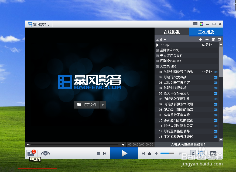Select episode 11 顾爸大闹欧阳办公室
This screenshot has height=172, width=236.
pos(186,126)
